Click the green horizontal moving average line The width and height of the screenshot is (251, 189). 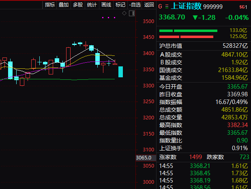tap(57, 79)
